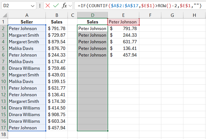Open the Name Box dropdown arrow
The height and width of the screenshot is (139, 206).
33,6
